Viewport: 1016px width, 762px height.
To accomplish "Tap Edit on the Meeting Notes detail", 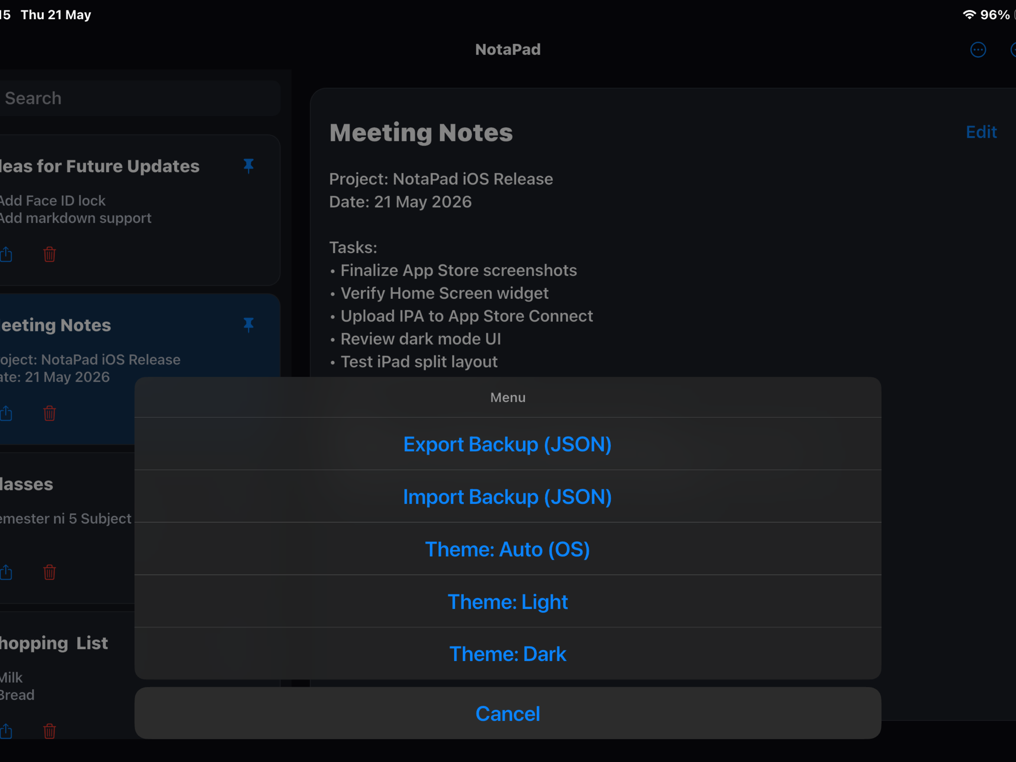I will [x=981, y=132].
